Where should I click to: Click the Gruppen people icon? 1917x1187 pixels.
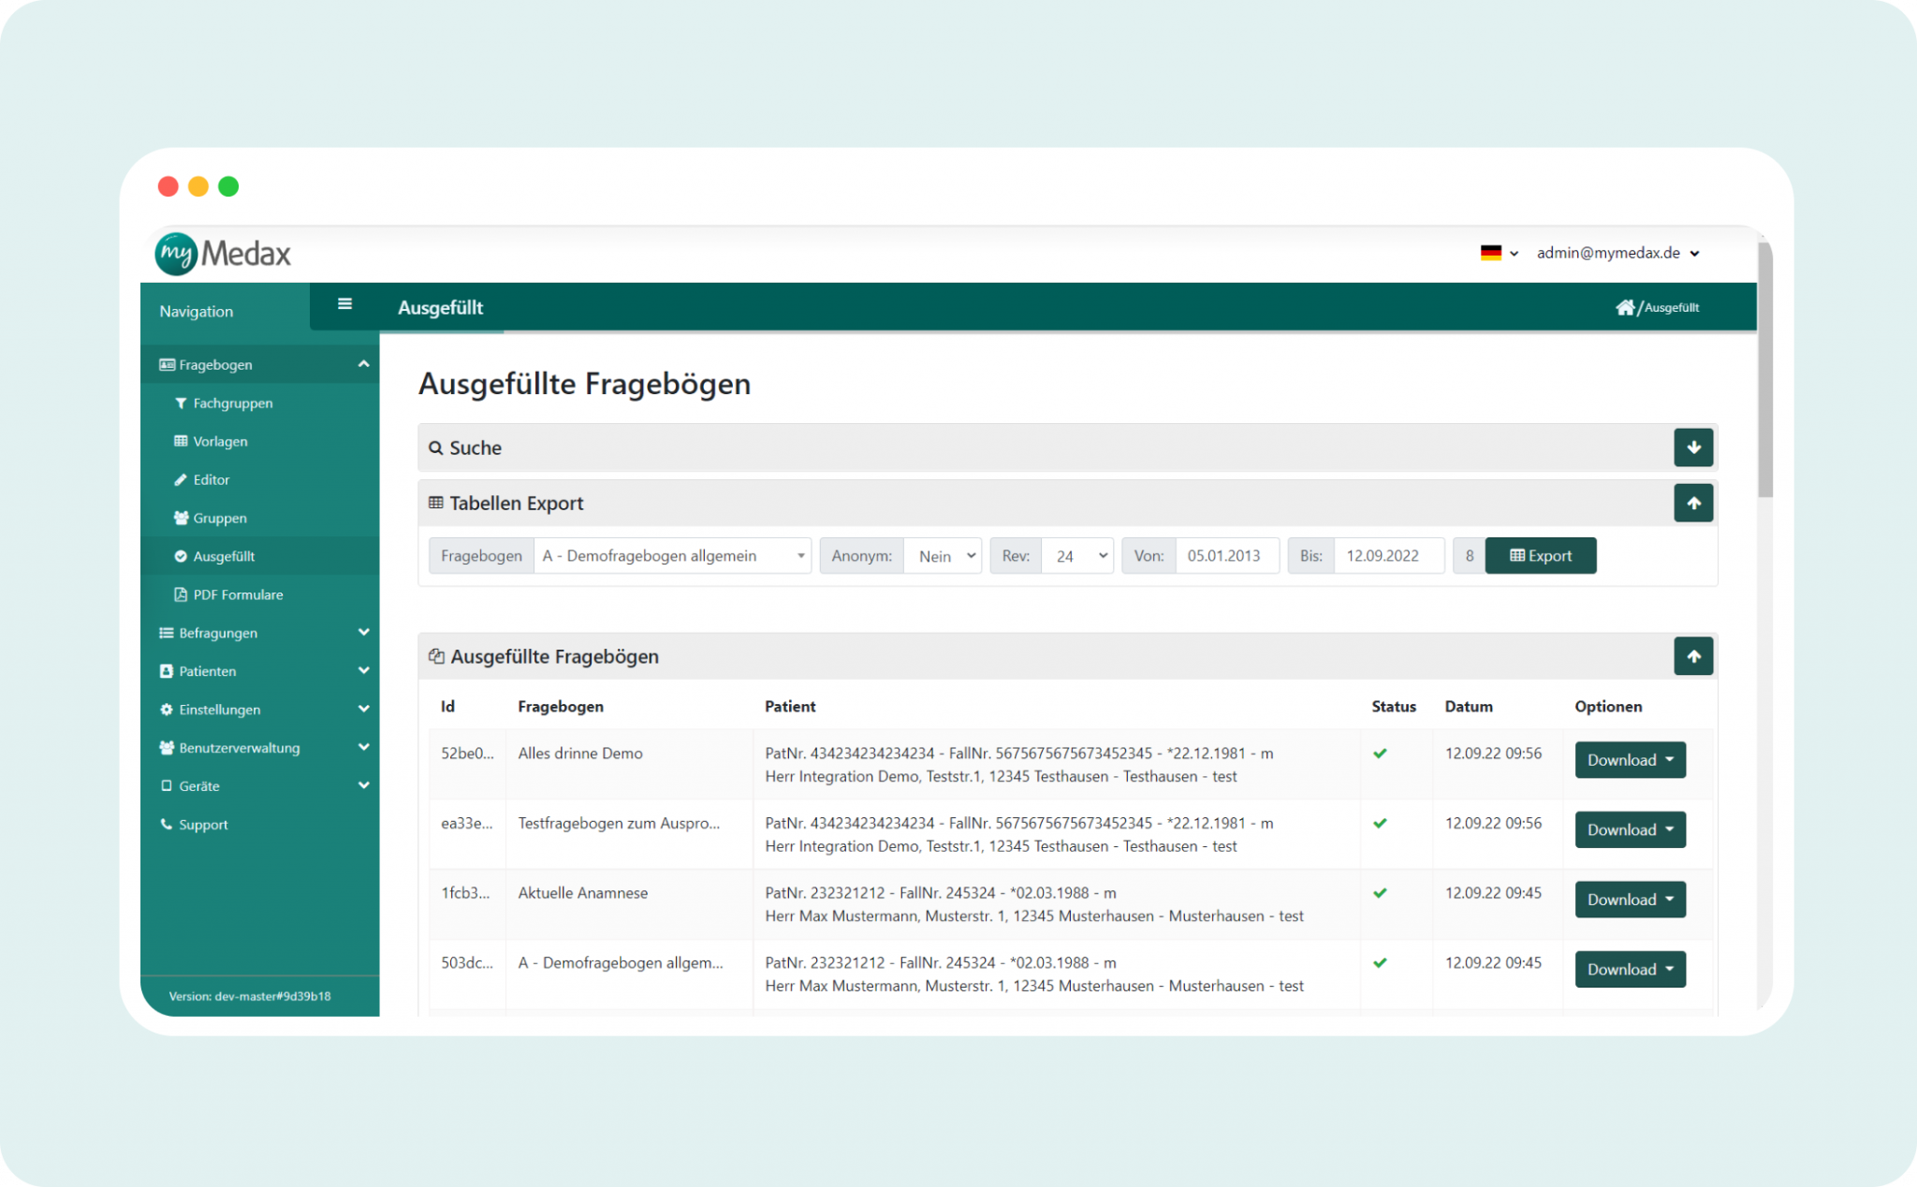point(181,518)
